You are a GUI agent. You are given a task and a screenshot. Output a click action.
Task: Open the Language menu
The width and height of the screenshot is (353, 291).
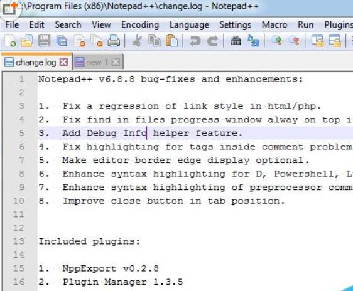coord(189,24)
